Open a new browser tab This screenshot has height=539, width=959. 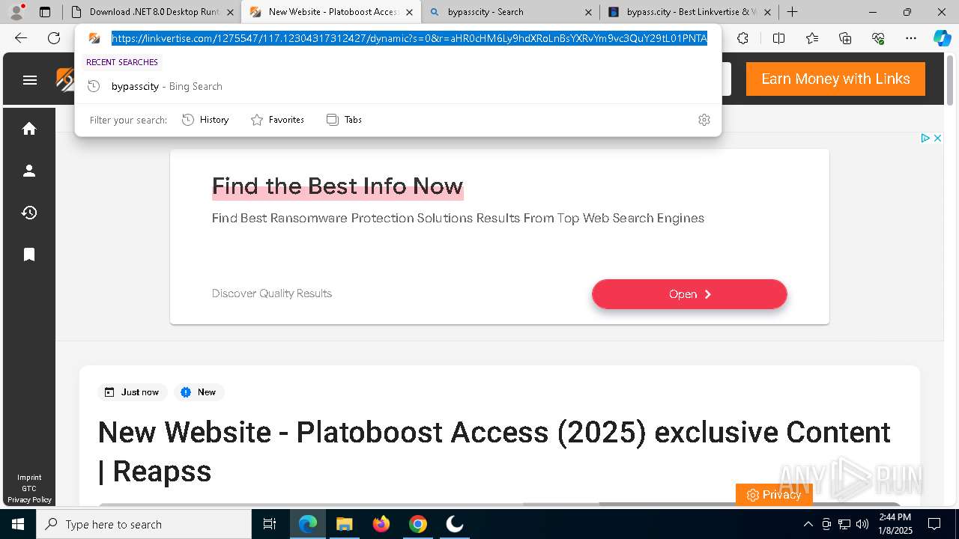point(792,12)
